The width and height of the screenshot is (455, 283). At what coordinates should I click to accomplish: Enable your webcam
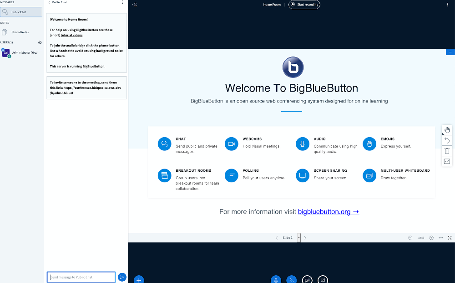pos(307,279)
